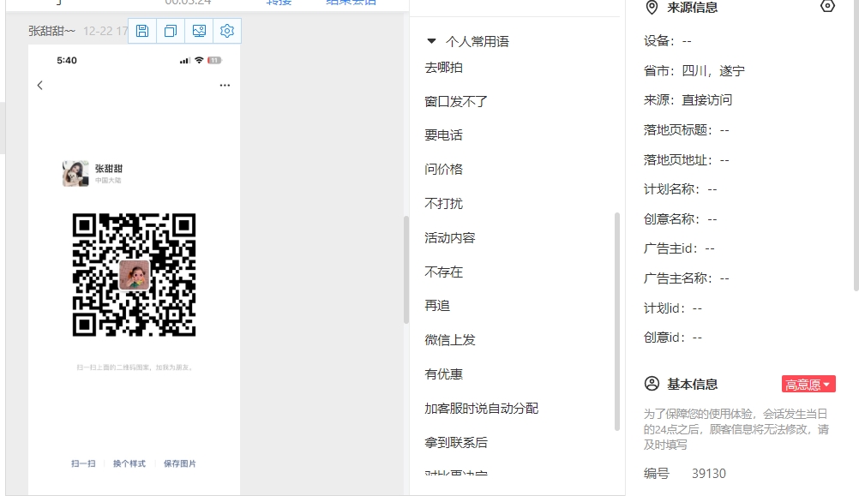Screen dimensions: 859x496
Task: Click the copy icon in image toolbar
Action: [171, 31]
